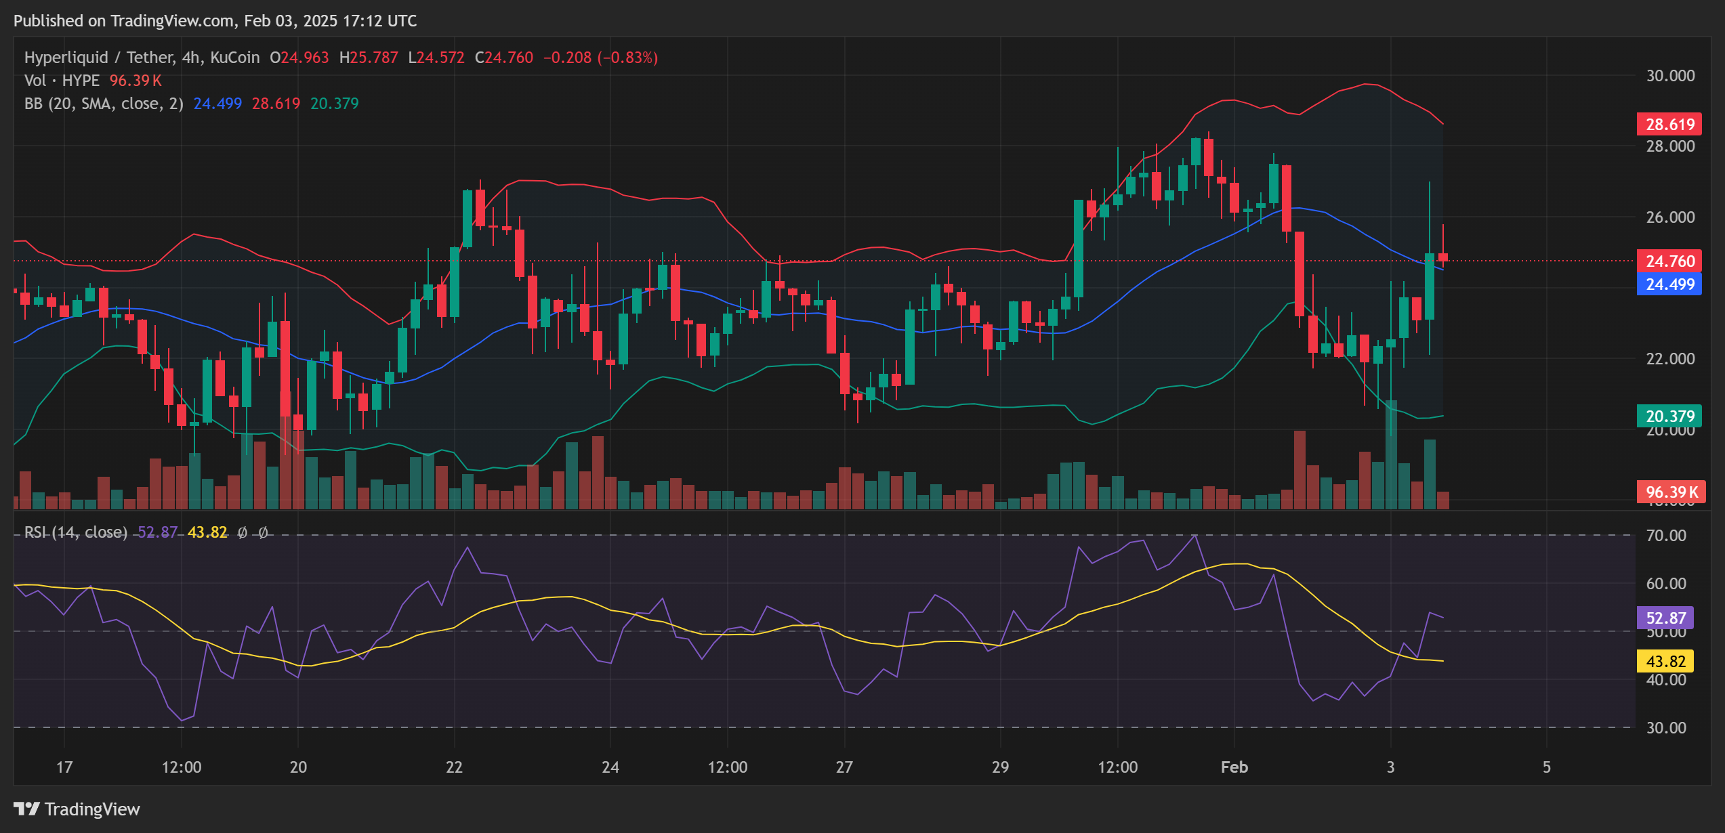
Task: Click the Feb label on the time axis
Action: [1233, 767]
